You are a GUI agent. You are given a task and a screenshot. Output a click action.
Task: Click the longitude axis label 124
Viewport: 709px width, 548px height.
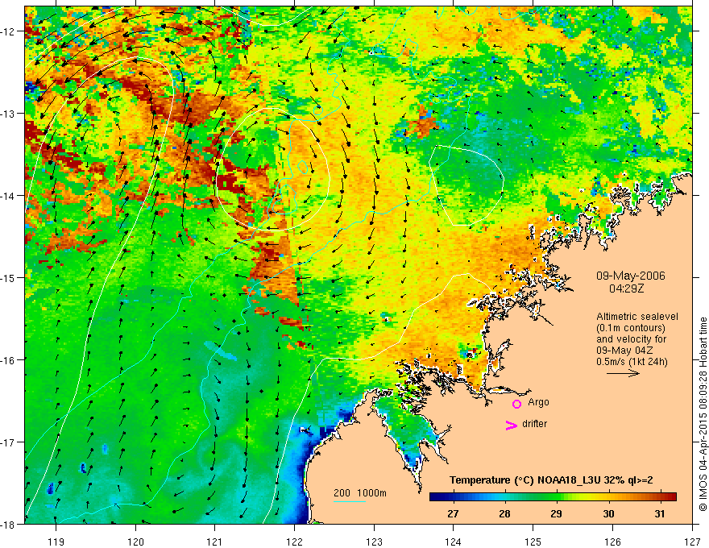[x=454, y=542]
